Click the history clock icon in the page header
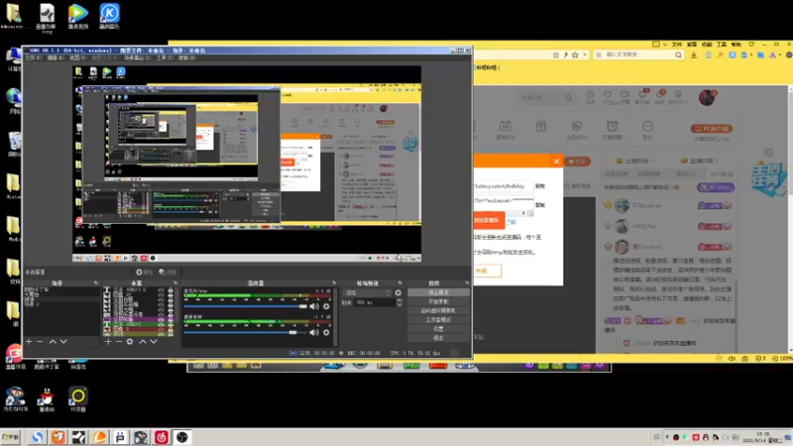793x446 pixels. [590, 95]
